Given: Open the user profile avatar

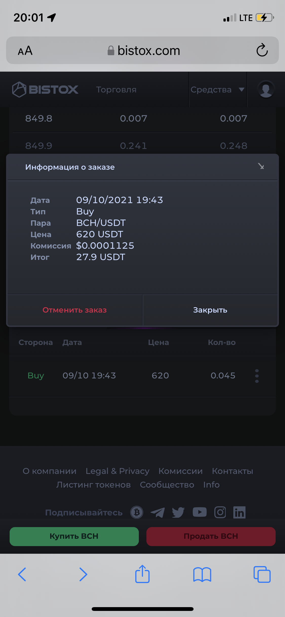Looking at the screenshot, I should 266,89.
